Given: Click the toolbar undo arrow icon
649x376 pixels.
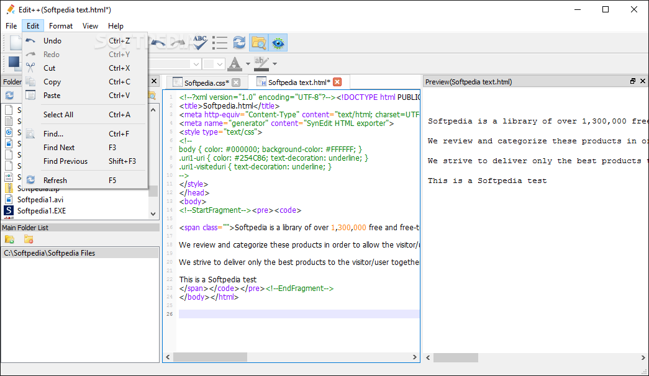Looking at the screenshot, I should click(x=158, y=42).
